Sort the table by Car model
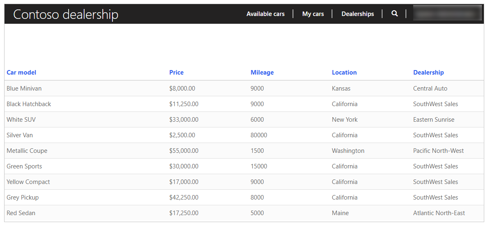Image resolution: width=490 pixels, height=227 pixels. tap(21, 73)
